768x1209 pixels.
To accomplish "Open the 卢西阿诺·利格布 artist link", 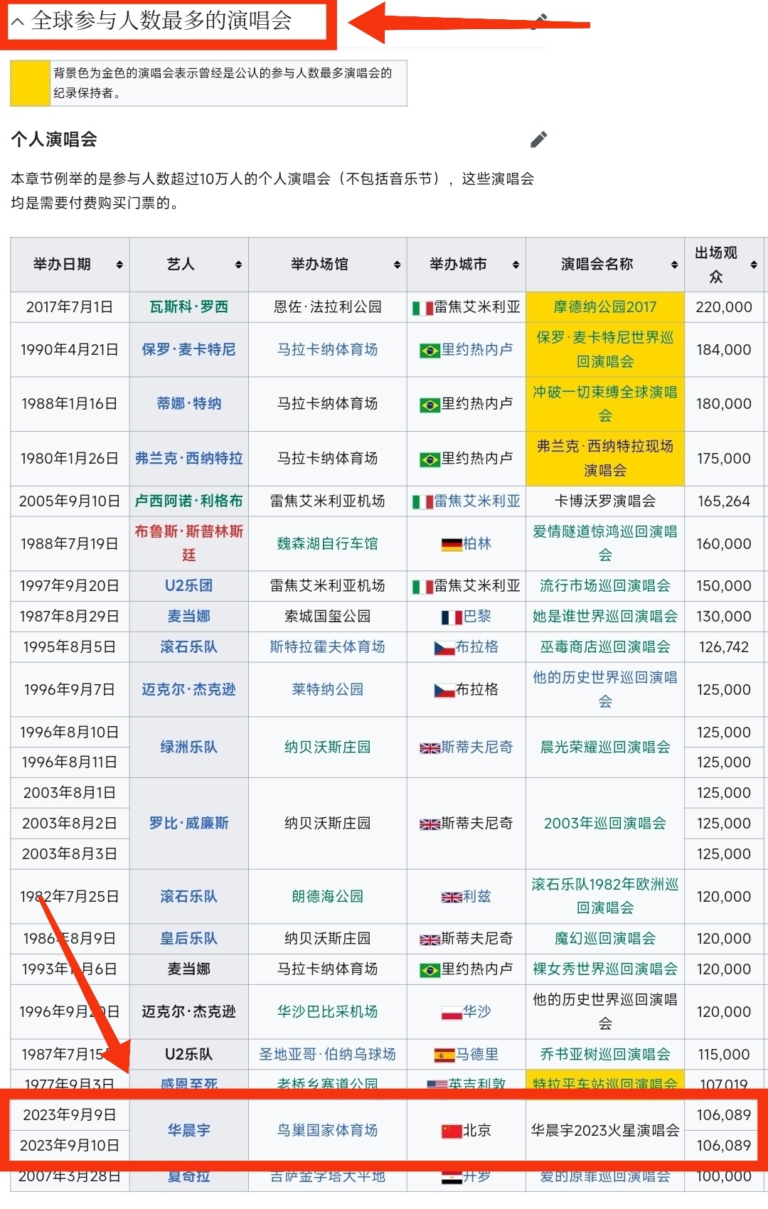I will coord(189,501).
